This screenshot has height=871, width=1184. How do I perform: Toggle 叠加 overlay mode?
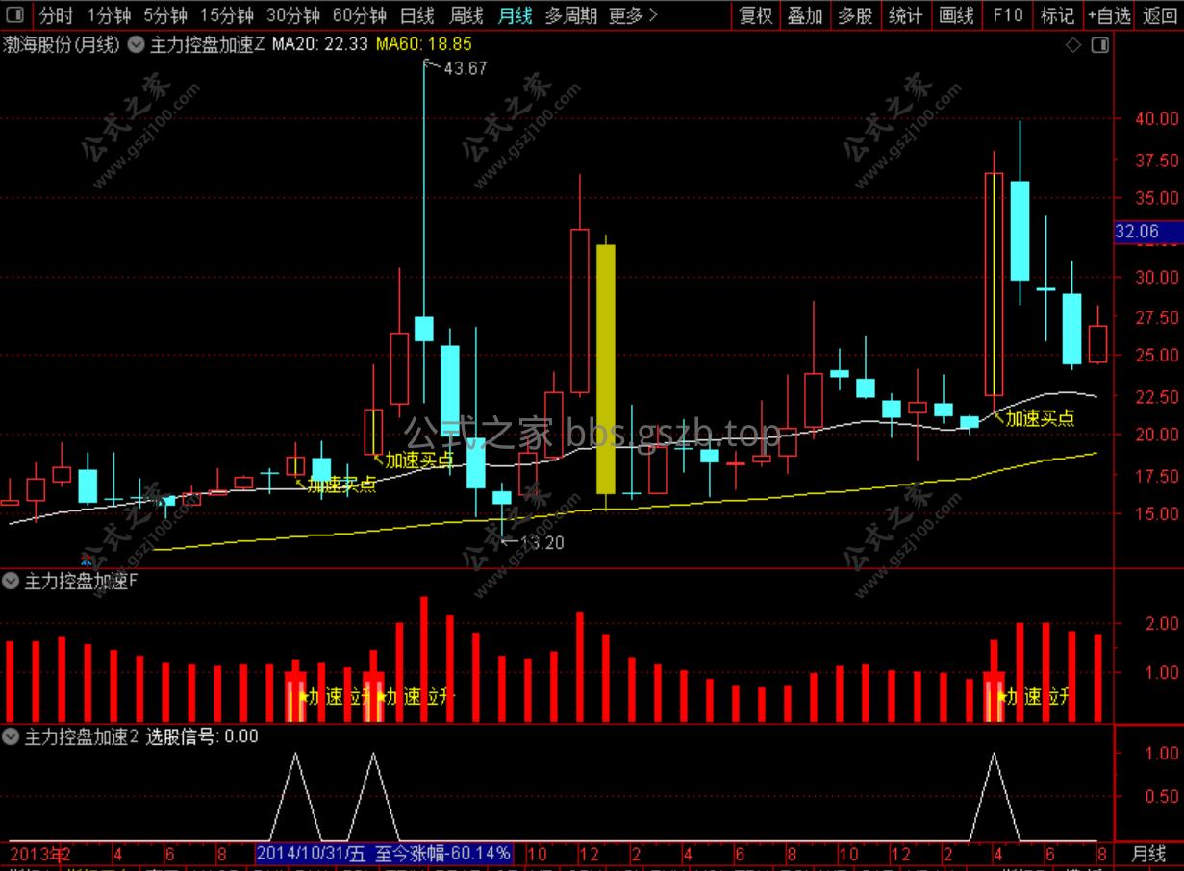[805, 15]
